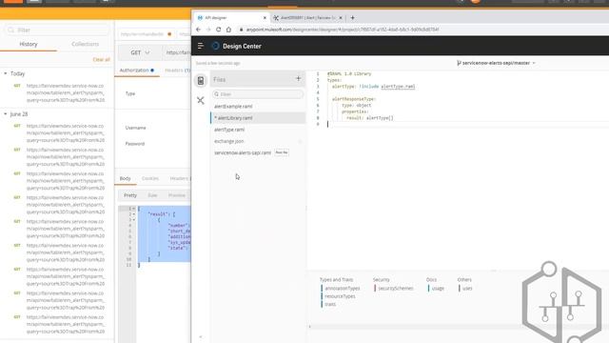Viewport: 609px width, 343px height.
Task: Switch to the second browser tab
Action: [x=307, y=18]
